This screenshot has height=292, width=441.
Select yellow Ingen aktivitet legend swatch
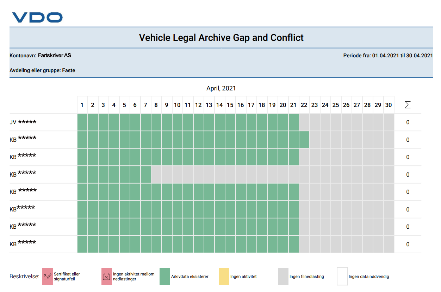(224, 277)
